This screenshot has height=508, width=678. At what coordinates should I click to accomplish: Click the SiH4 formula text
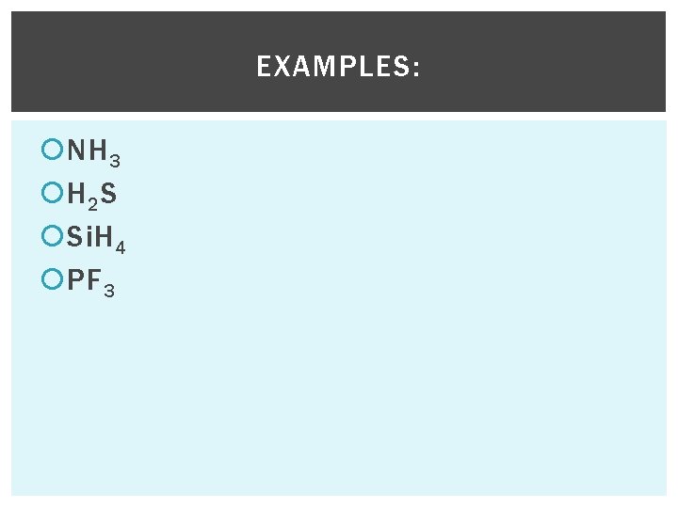click(96, 239)
